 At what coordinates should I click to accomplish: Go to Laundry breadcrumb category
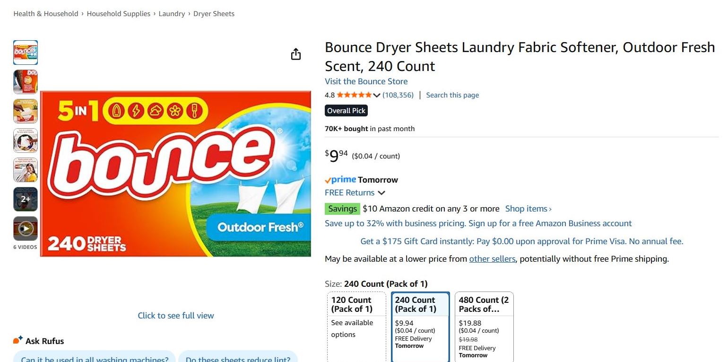172,14
